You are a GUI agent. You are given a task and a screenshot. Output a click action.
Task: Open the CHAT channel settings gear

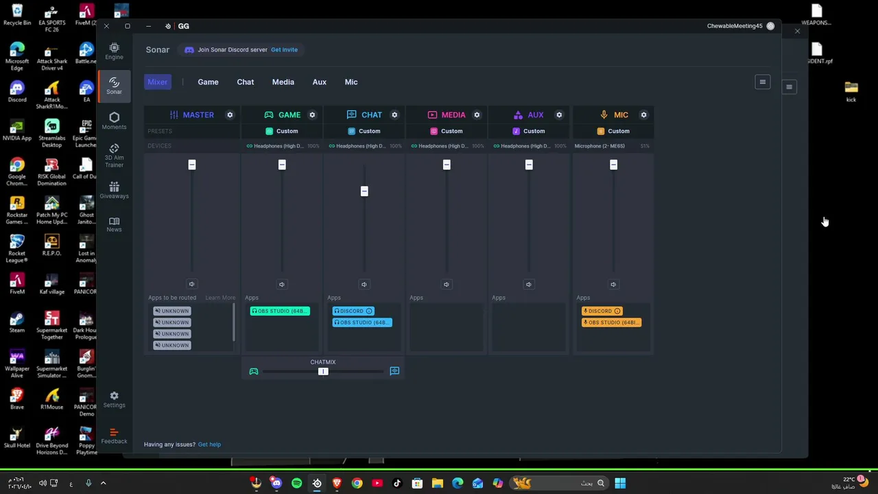point(394,115)
